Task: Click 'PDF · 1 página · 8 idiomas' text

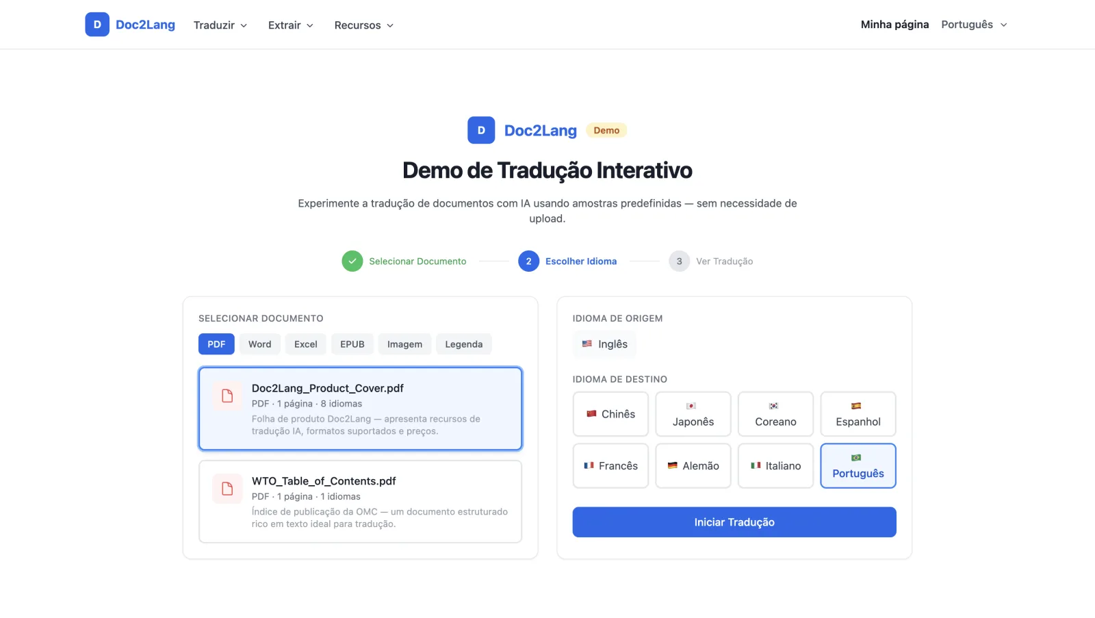Action: tap(307, 404)
